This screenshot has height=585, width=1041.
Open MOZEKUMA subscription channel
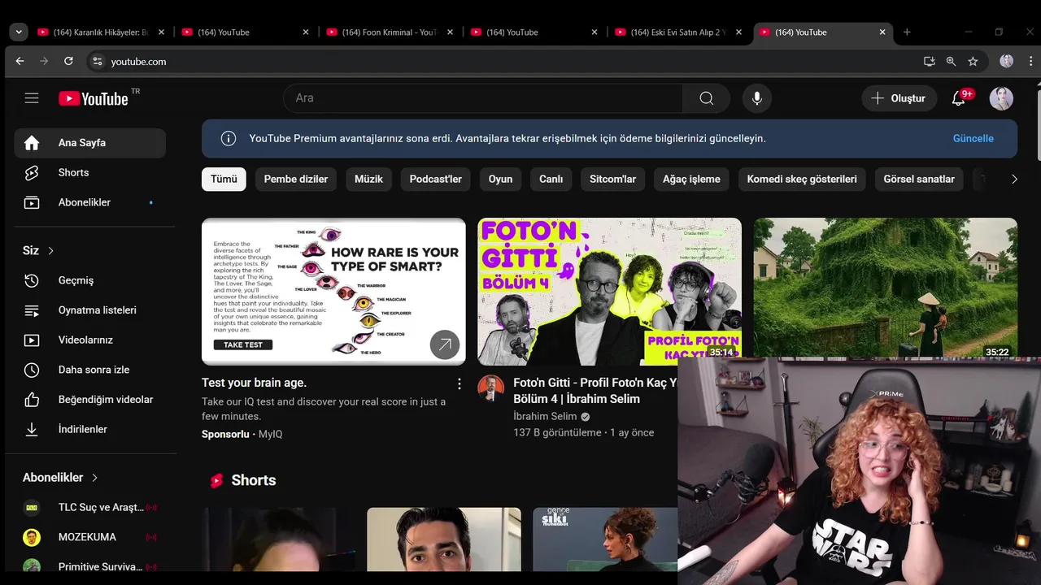point(89,537)
